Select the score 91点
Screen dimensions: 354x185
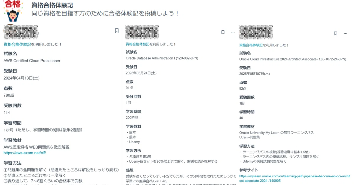129,88
